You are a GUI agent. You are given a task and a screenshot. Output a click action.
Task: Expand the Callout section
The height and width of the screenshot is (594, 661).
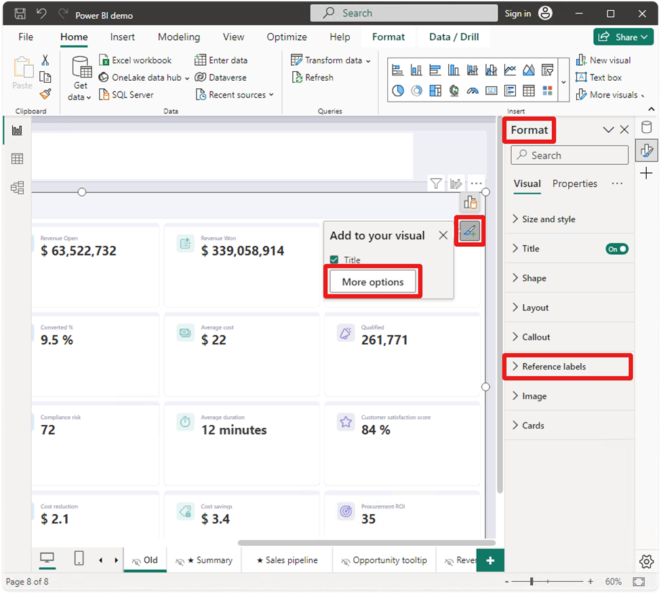coord(569,337)
